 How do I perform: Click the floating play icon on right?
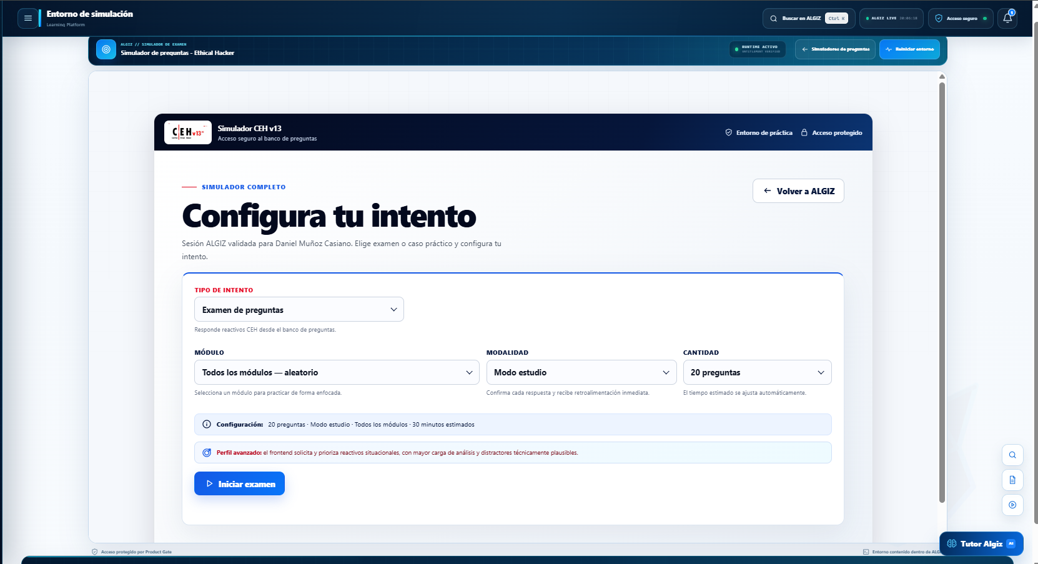pyautogui.click(x=1012, y=505)
